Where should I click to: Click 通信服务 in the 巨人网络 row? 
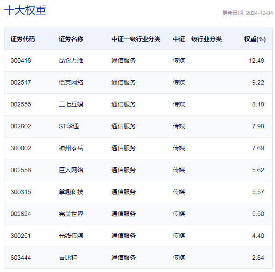[123, 170]
